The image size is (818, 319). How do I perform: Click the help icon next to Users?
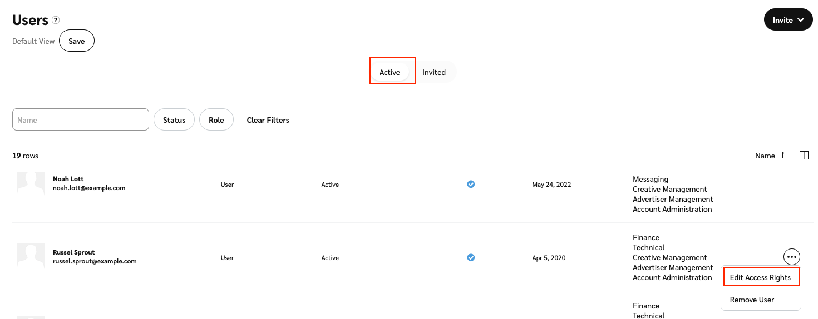[x=56, y=20]
